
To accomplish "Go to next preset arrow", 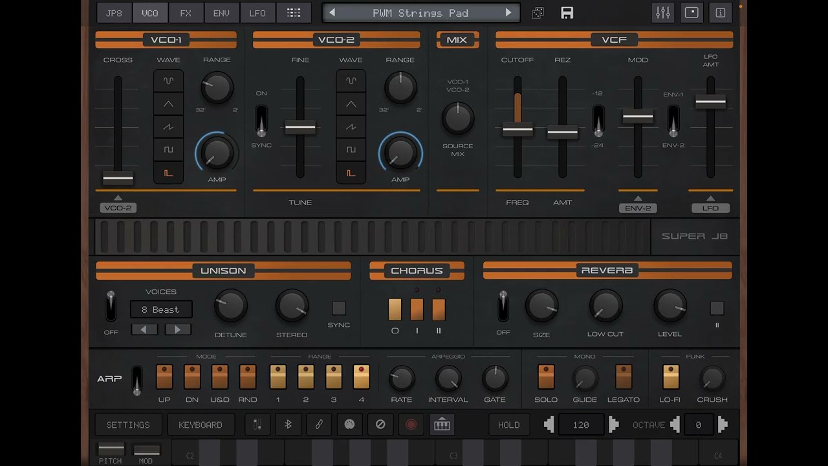I will (508, 12).
